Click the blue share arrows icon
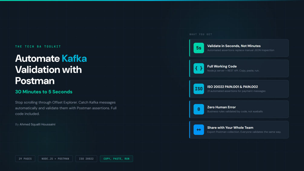Image resolution: width=304 pixels, height=171 pixels. (199, 130)
